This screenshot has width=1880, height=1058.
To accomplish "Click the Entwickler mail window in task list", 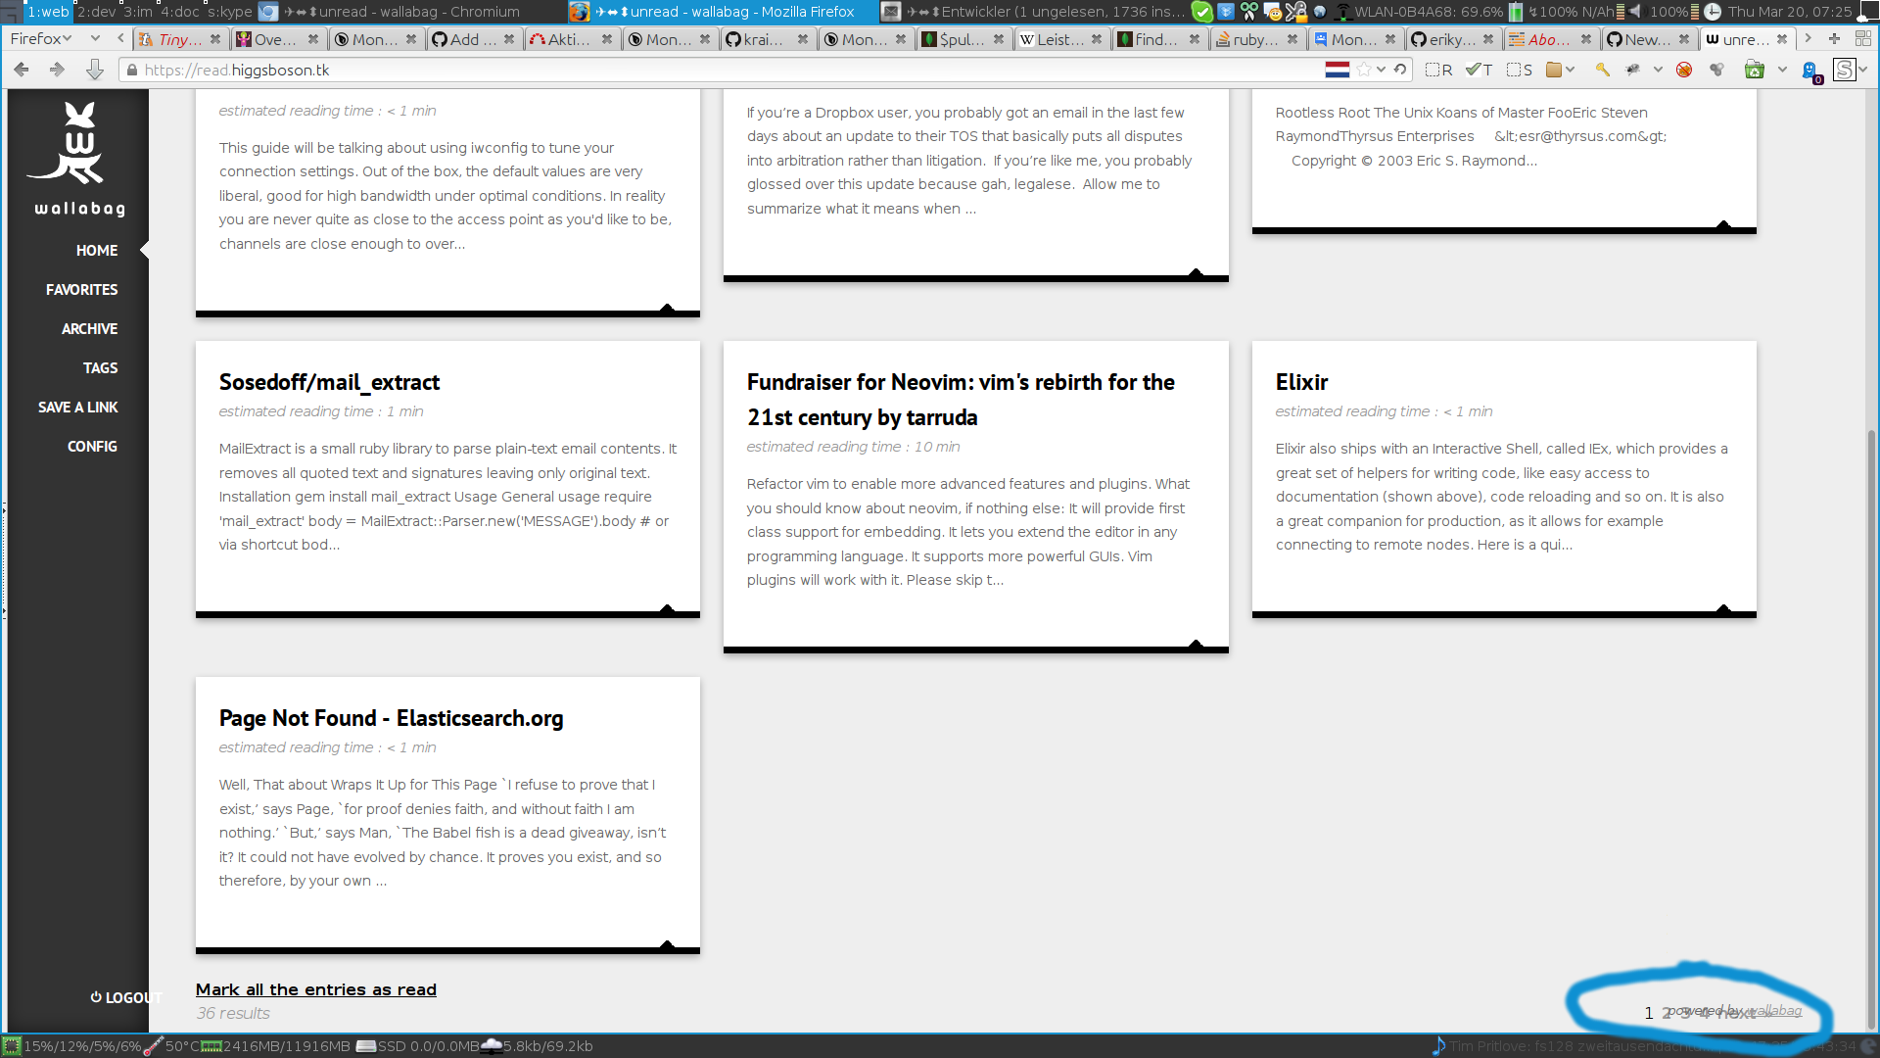I will [x=1033, y=12].
